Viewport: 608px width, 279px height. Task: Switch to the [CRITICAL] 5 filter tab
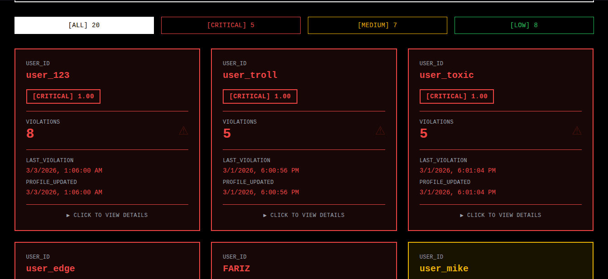[x=231, y=25]
